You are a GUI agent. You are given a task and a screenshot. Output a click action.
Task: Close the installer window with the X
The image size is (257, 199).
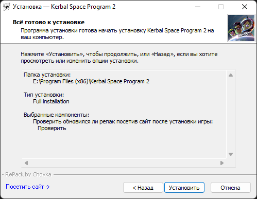[245, 7]
